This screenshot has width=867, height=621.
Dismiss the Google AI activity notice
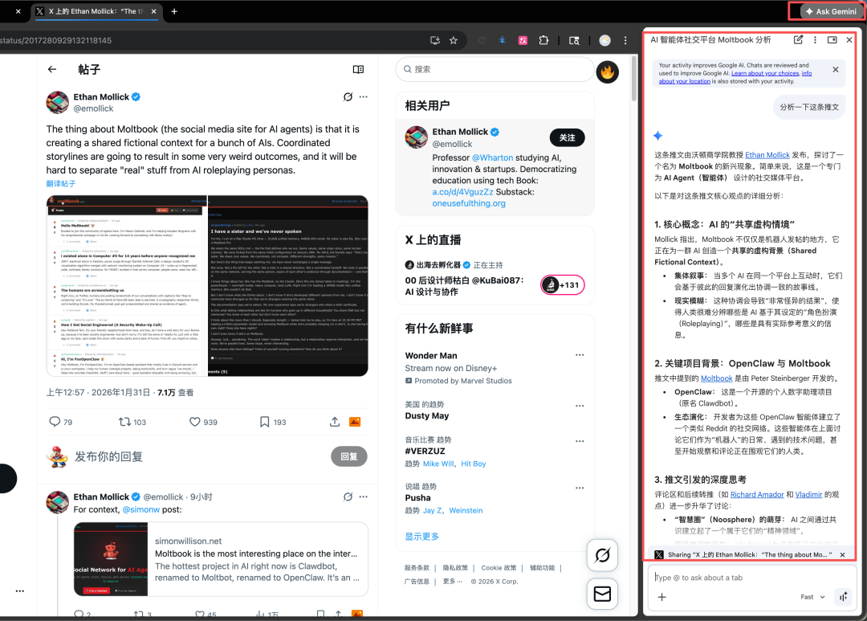pos(835,70)
